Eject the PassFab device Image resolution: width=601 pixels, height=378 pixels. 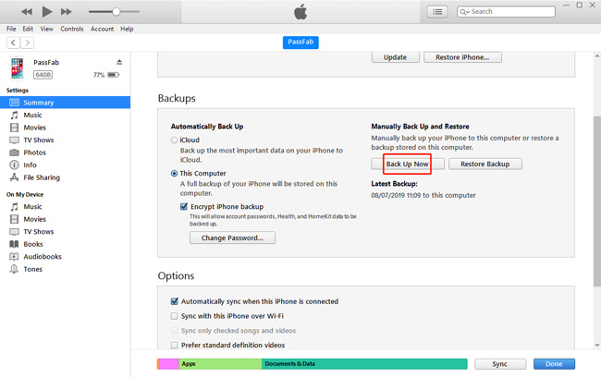(x=119, y=62)
